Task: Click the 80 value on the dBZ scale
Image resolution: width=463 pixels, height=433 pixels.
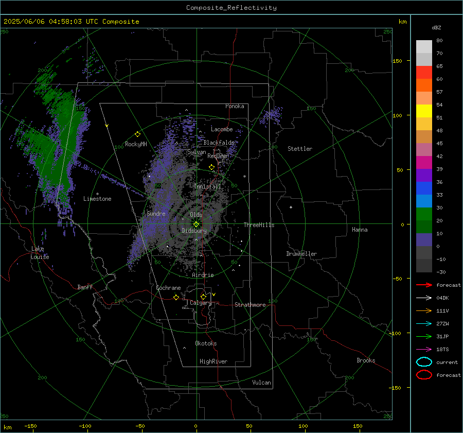Action: (x=439, y=41)
